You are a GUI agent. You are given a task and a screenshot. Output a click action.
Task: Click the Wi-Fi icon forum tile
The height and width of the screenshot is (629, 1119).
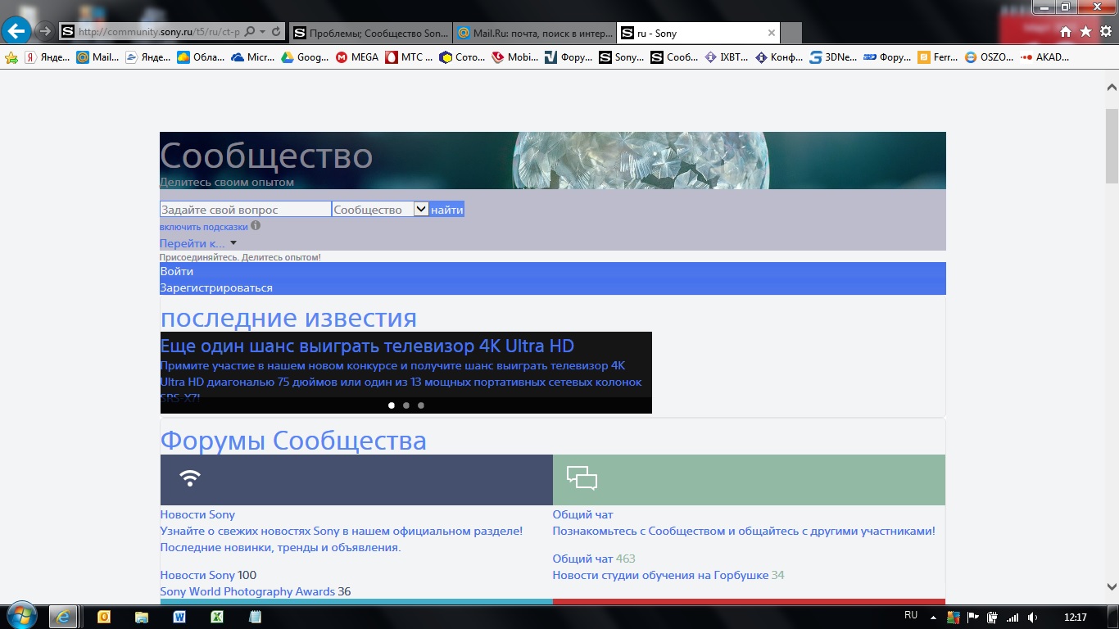[190, 479]
